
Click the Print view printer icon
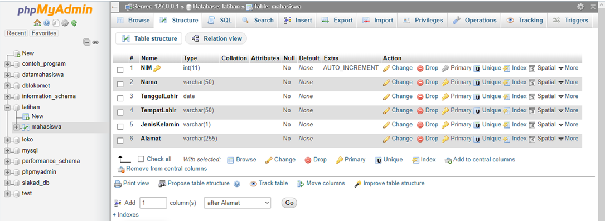click(118, 184)
